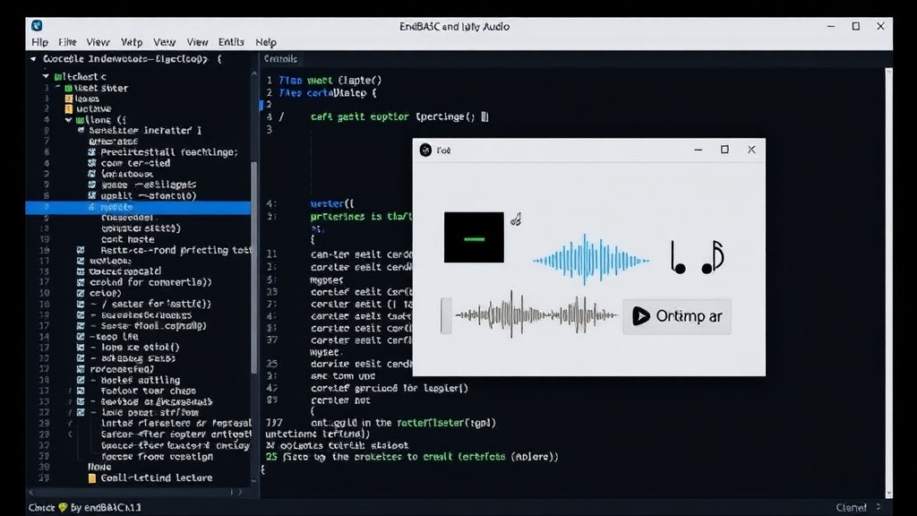The height and width of the screenshot is (516, 917).
Task: Click the yellow folder icon of 'Coall-Lettind Lectare'
Action: [92, 478]
